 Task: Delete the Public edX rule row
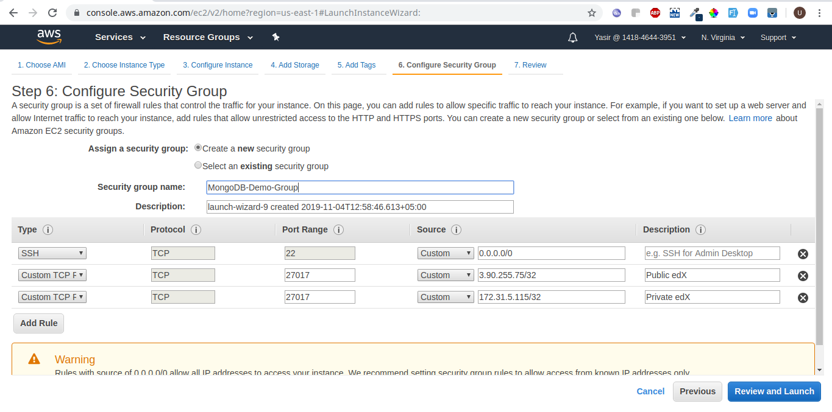(x=803, y=276)
